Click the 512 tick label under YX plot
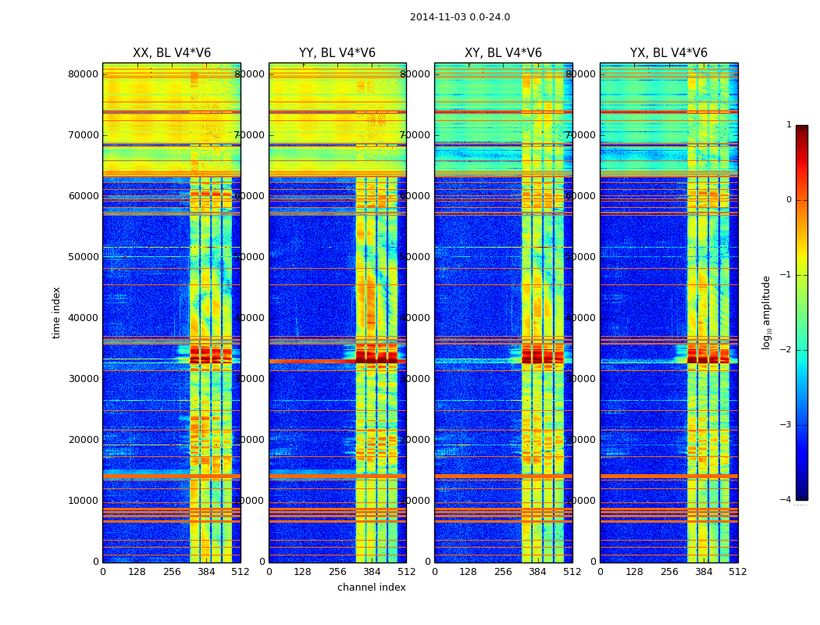The height and width of the screenshot is (625, 820). pyautogui.click(x=738, y=572)
